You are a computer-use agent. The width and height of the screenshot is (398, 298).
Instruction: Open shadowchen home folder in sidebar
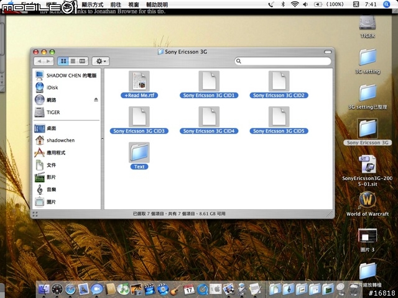[55, 140]
